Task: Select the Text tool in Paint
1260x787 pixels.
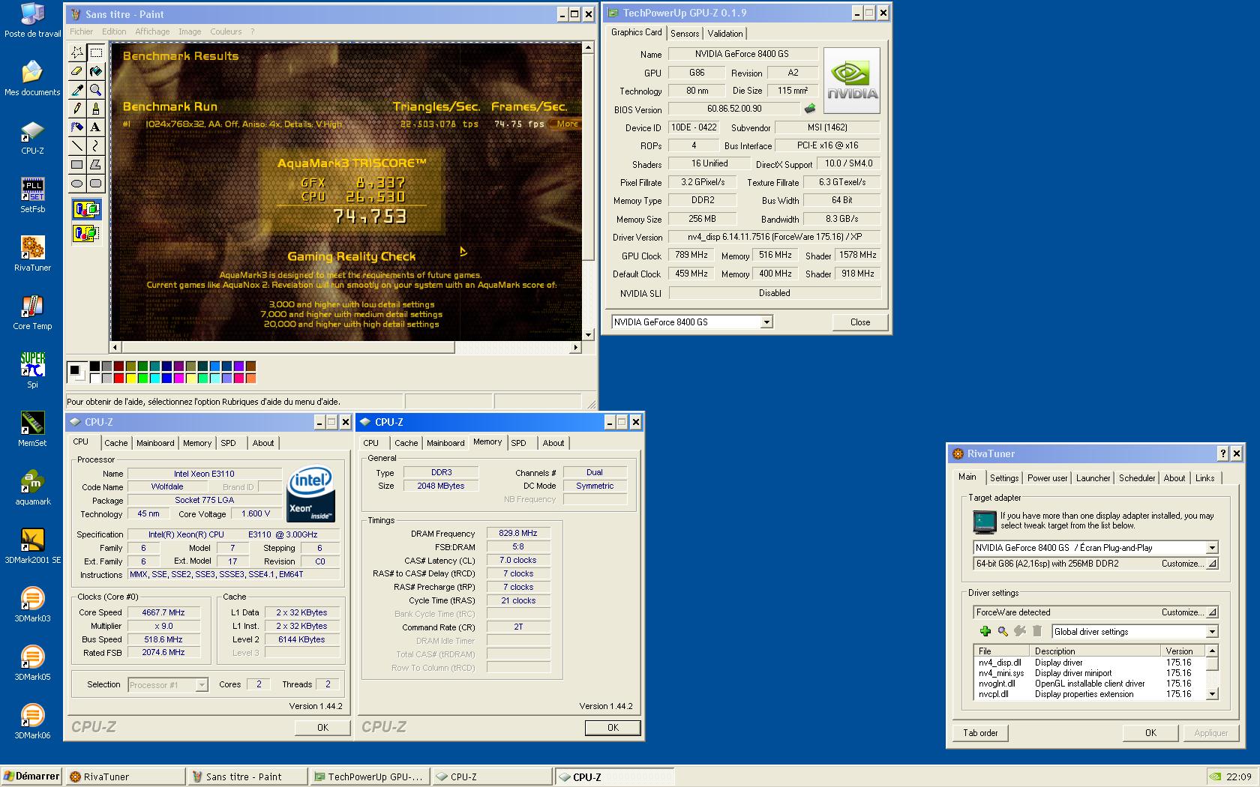Action: (x=96, y=127)
